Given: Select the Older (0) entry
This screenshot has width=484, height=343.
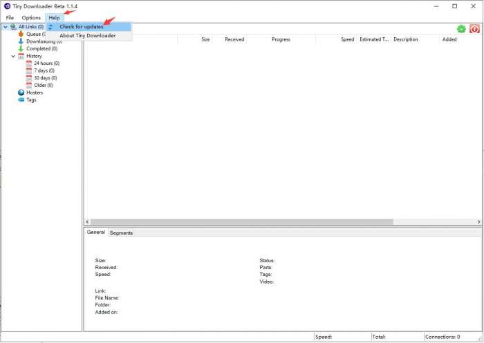Looking at the screenshot, I should click(x=43, y=85).
